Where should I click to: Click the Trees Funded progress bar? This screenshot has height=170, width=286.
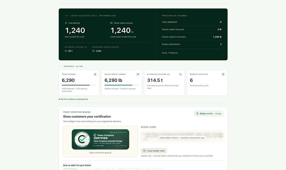coord(79,85)
